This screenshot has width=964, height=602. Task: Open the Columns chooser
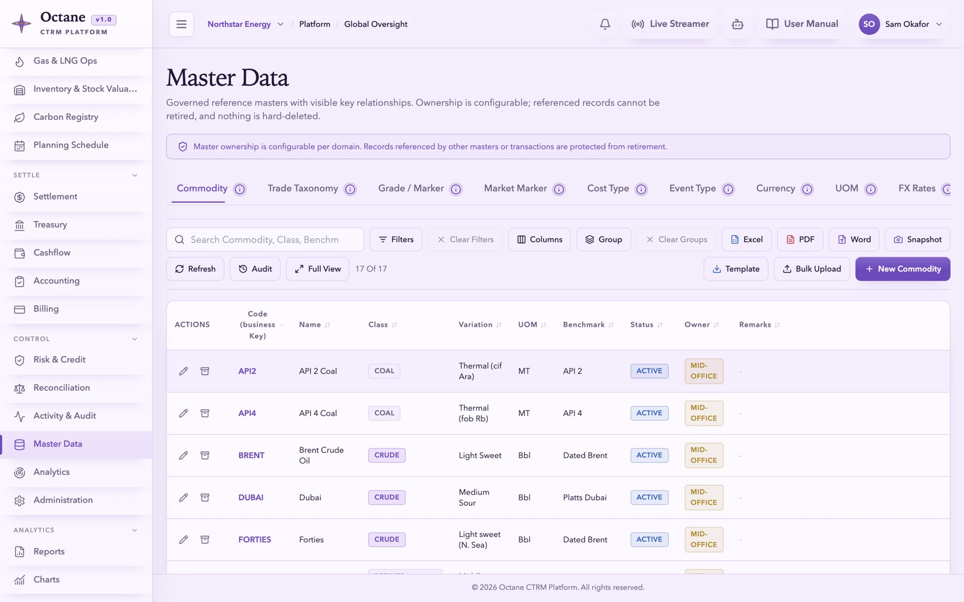click(539, 240)
